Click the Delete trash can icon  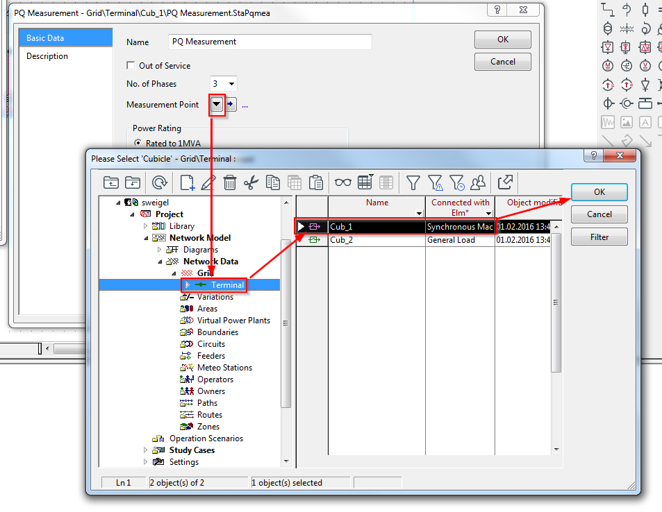230,182
